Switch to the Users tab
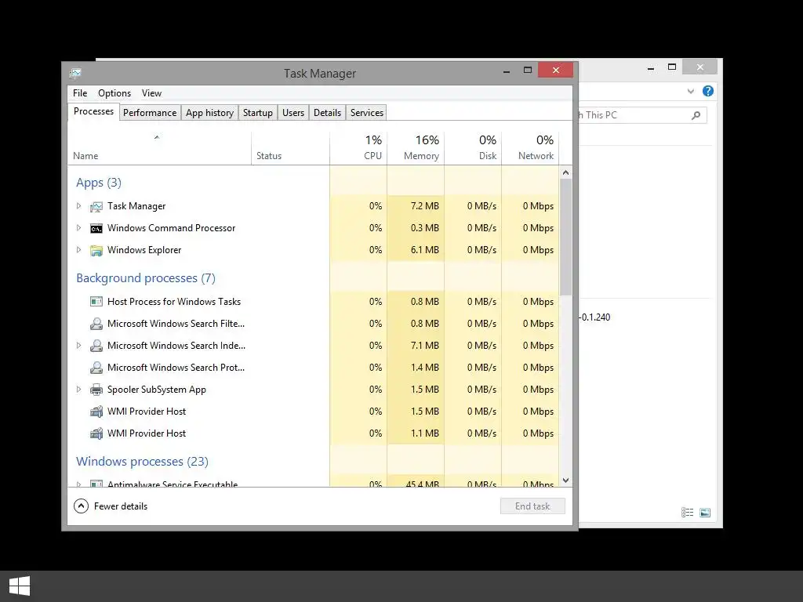The width and height of the screenshot is (803, 602). click(x=293, y=113)
